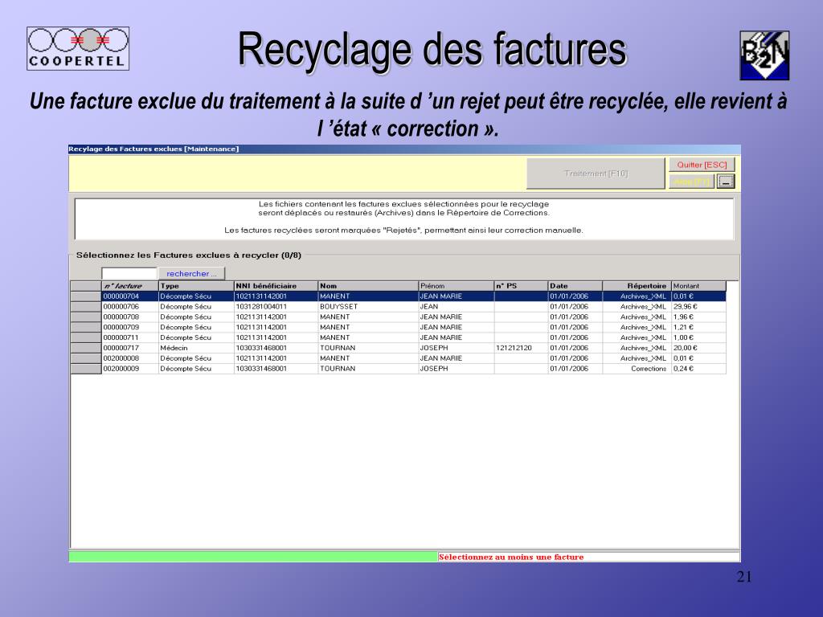Click the B2N logo icon
Viewport: 823px width, 617px height.
point(764,55)
